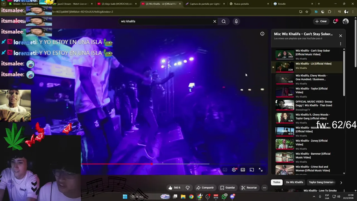This screenshot has width=357, height=201.
Task: Select the Taylor Gang Entertainment chip
Action: coord(322,182)
